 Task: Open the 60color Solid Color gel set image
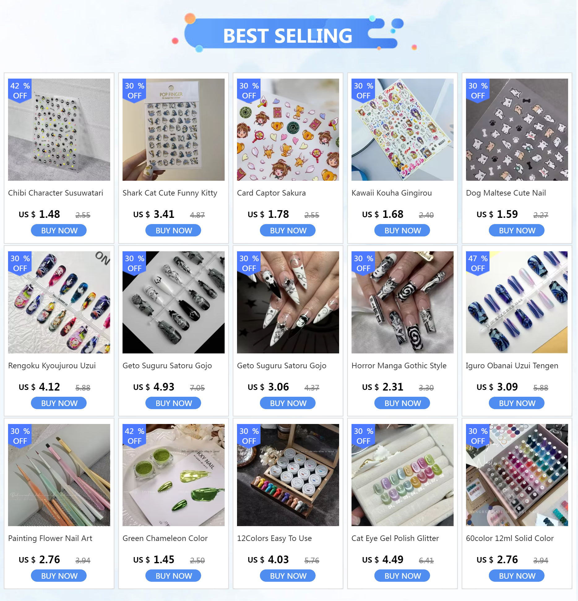tap(517, 475)
